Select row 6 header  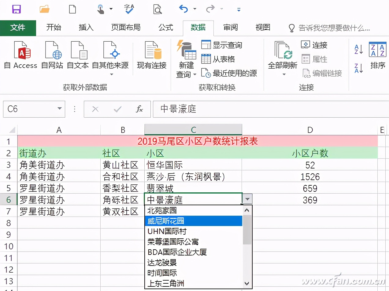(x=9, y=200)
